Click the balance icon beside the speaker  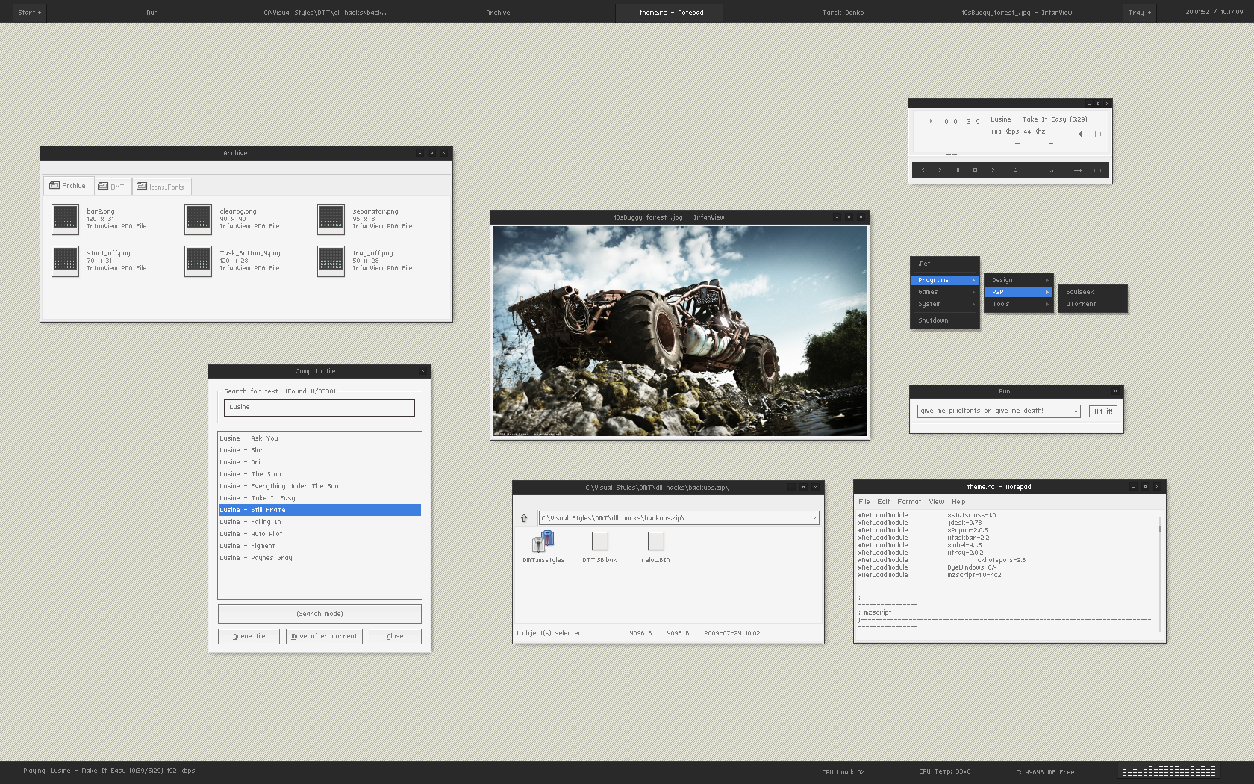pos(1099,134)
